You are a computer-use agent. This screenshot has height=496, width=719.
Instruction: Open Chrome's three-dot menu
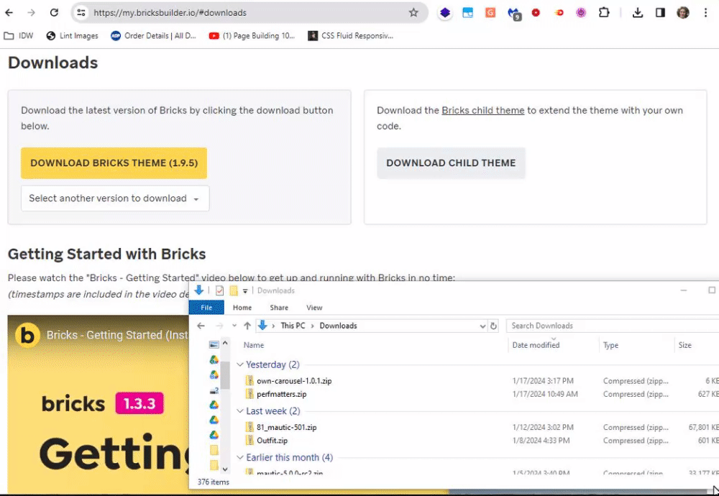click(x=706, y=13)
